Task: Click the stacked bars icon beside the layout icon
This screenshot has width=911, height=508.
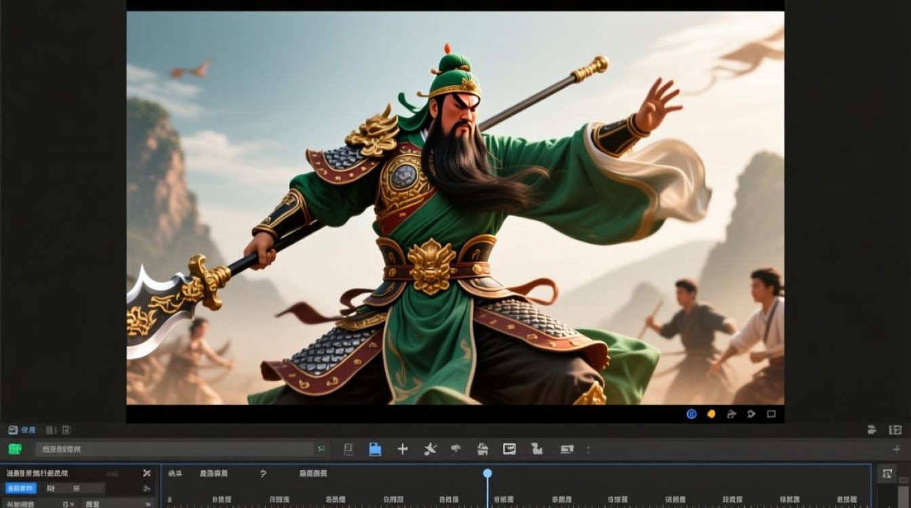Action: (872, 429)
